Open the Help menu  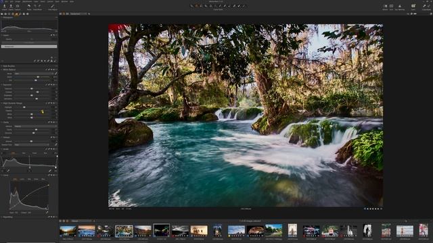coord(72,1)
